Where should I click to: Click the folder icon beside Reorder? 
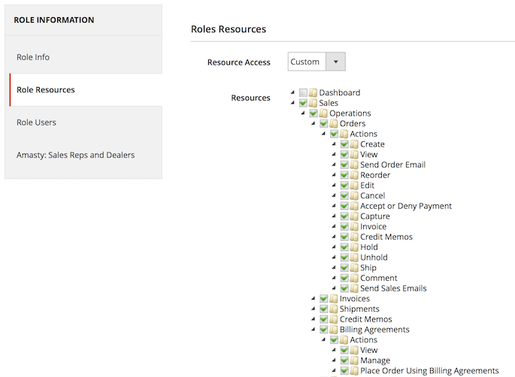click(x=354, y=175)
